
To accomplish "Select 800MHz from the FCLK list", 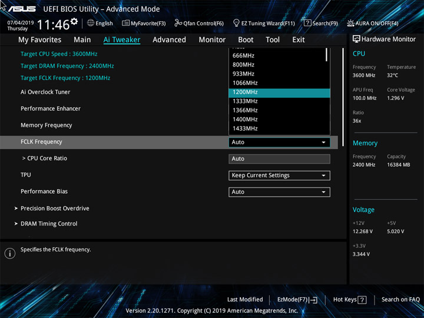I will coord(279,65).
